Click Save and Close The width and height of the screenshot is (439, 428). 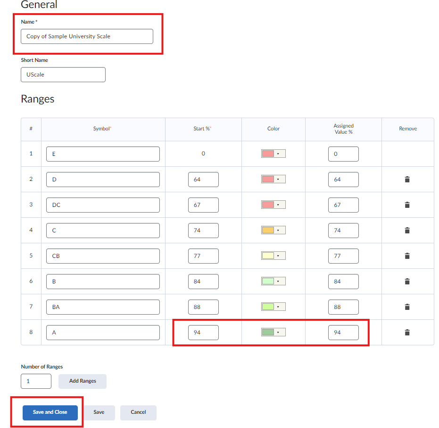(50, 412)
